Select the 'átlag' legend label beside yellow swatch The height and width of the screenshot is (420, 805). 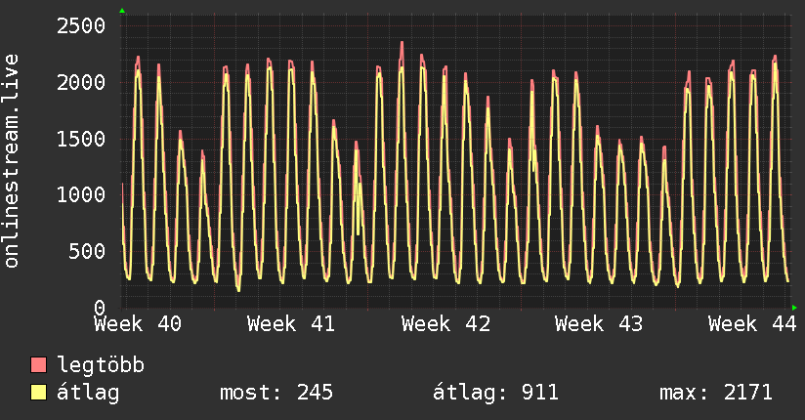point(88,393)
